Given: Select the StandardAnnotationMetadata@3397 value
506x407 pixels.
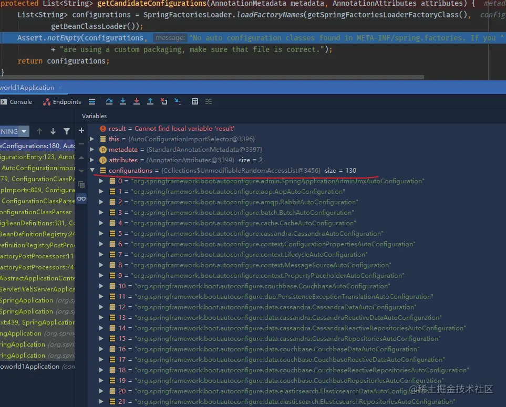Looking at the screenshot, I should (x=204, y=150).
